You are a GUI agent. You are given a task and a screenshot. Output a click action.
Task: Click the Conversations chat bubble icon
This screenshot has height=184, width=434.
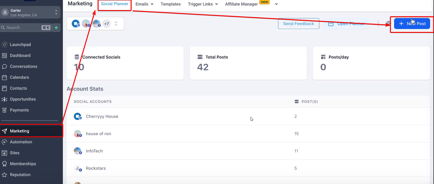pos(4,66)
